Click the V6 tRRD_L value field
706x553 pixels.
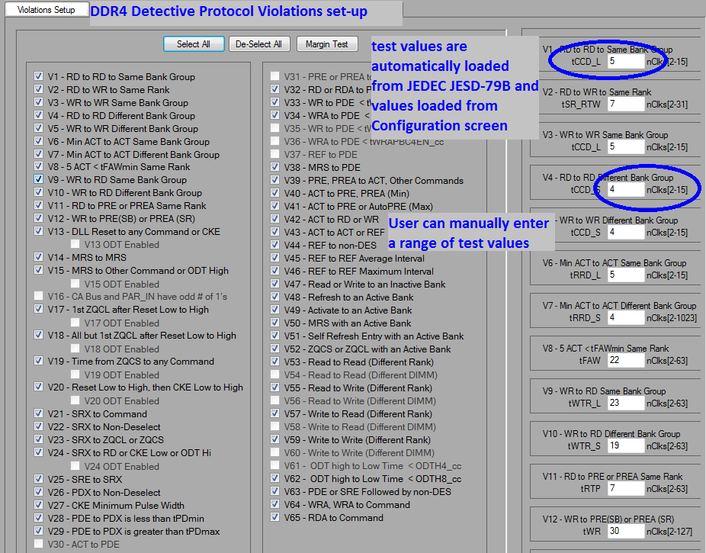pos(625,275)
